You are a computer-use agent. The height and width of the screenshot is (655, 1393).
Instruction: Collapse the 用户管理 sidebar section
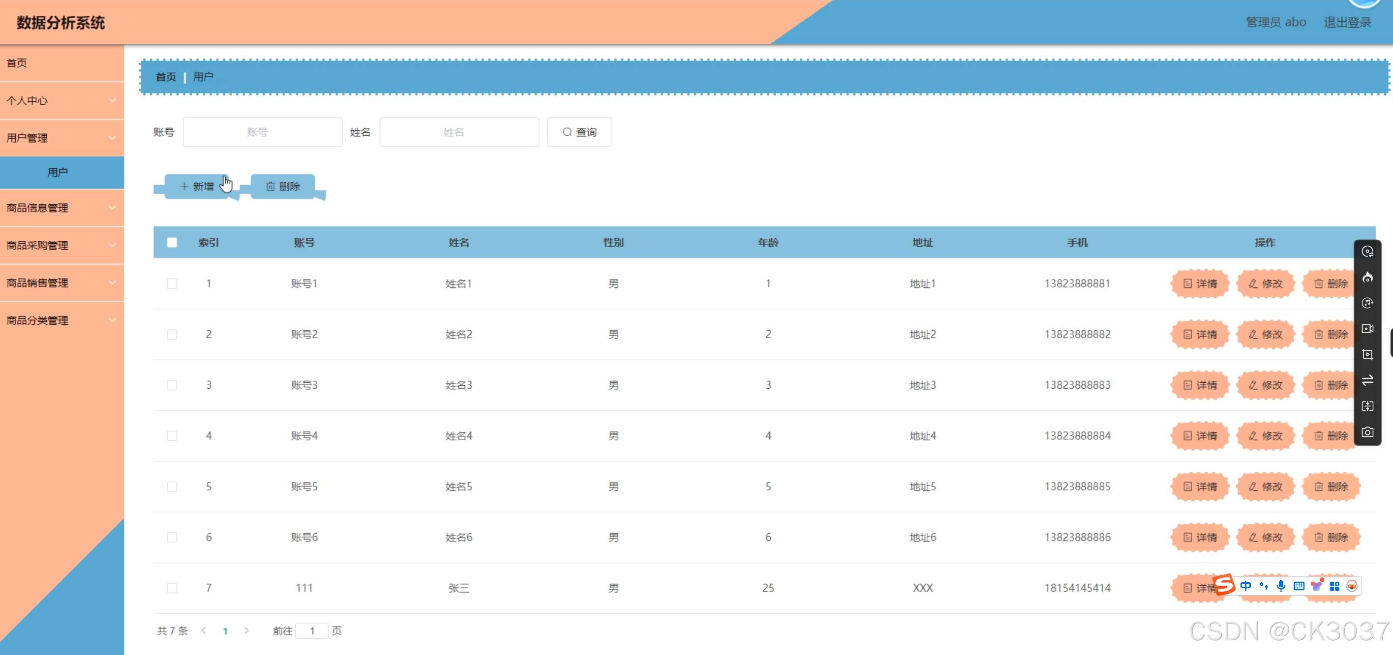(x=62, y=138)
